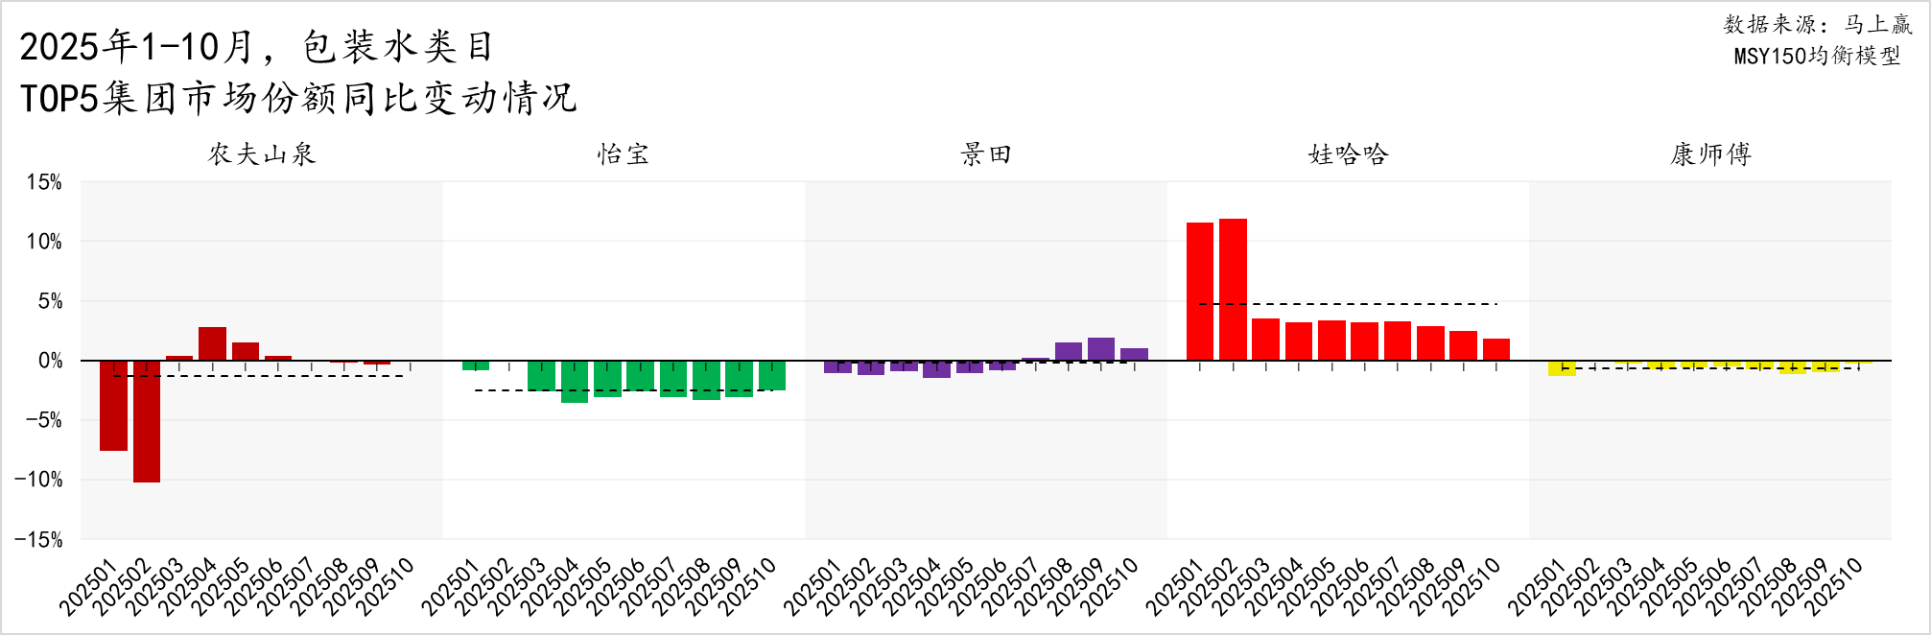The image size is (1931, 635).
Task: Click the 10% y-axis label
Action: tap(44, 242)
